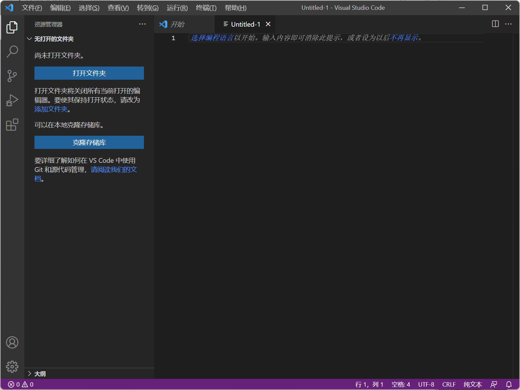The height and width of the screenshot is (390, 520).
Task: Open the notifications bell
Action: [509, 384]
